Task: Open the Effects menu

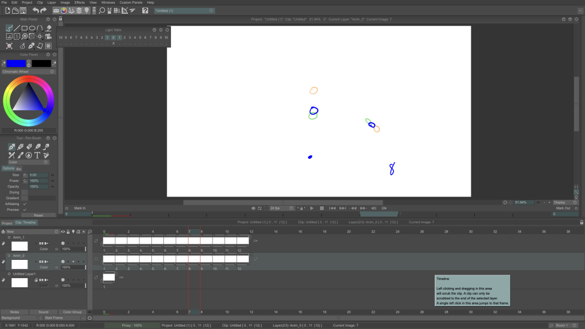Action: [x=79, y=2]
